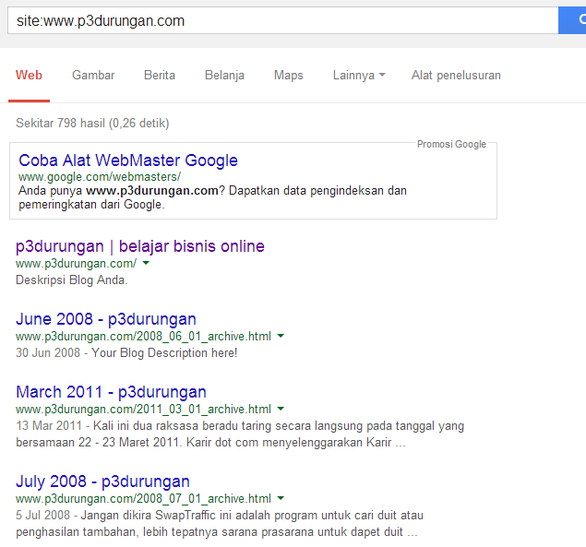Image resolution: width=586 pixels, height=547 pixels.
Task: Open p3durungan | belajar bisnis online result
Action: tap(140, 246)
